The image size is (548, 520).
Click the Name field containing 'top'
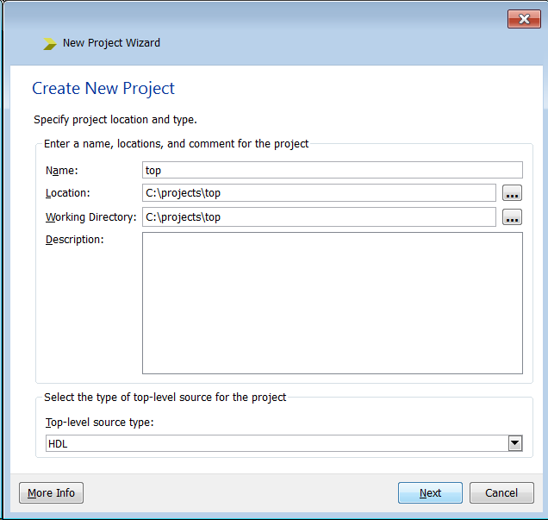pos(332,170)
